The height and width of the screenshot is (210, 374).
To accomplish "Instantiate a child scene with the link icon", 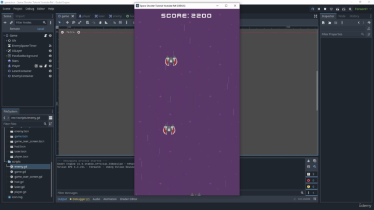I will [x=11, y=22].
